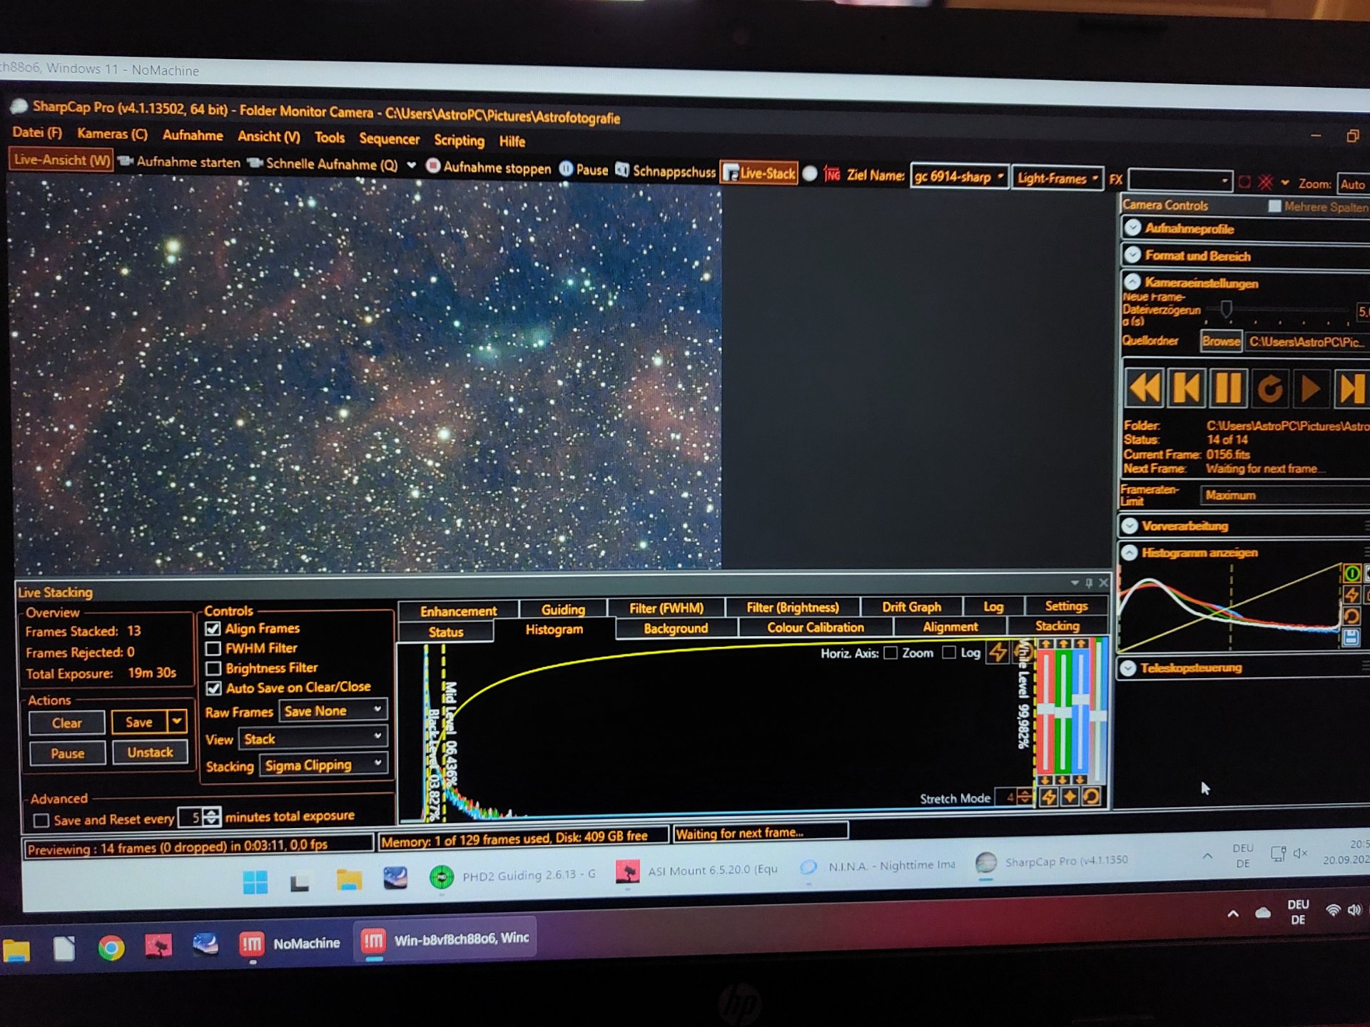Image resolution: width=1370 pixels, height=1027 pixels.
Task: Toggle the Align Frames checkbox
Action: tap(213, 629)
